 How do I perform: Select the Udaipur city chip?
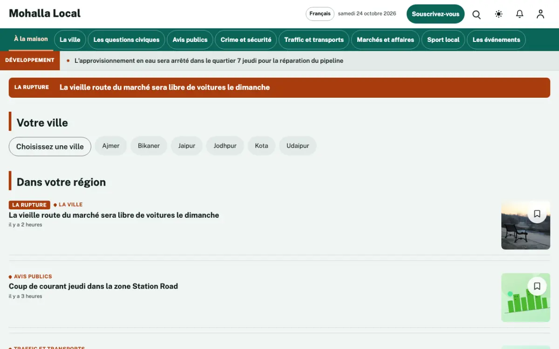click(x=298, y=146)
